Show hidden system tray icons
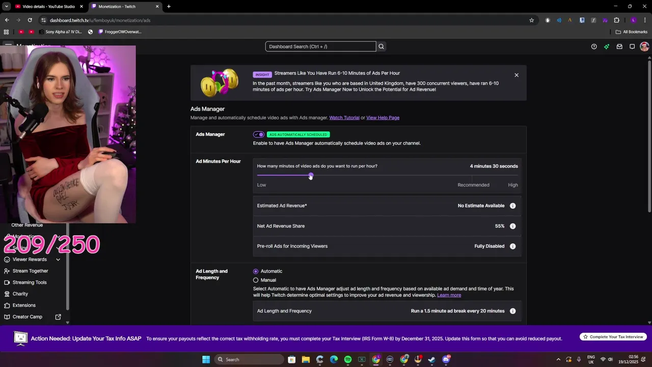This screenshot has width=652, height=367. [x=558, y=359]
